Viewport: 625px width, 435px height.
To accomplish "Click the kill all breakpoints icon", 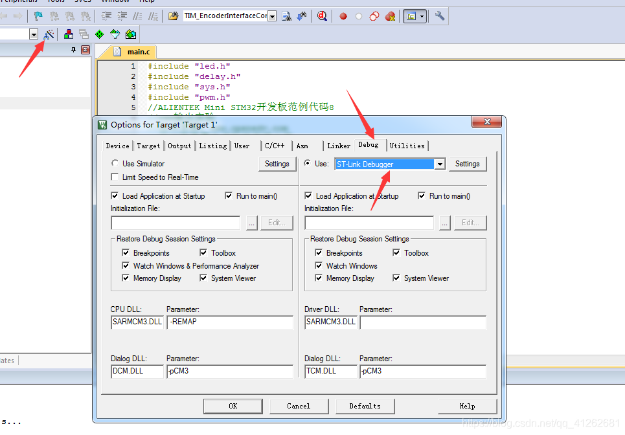I will coord(391,16).
